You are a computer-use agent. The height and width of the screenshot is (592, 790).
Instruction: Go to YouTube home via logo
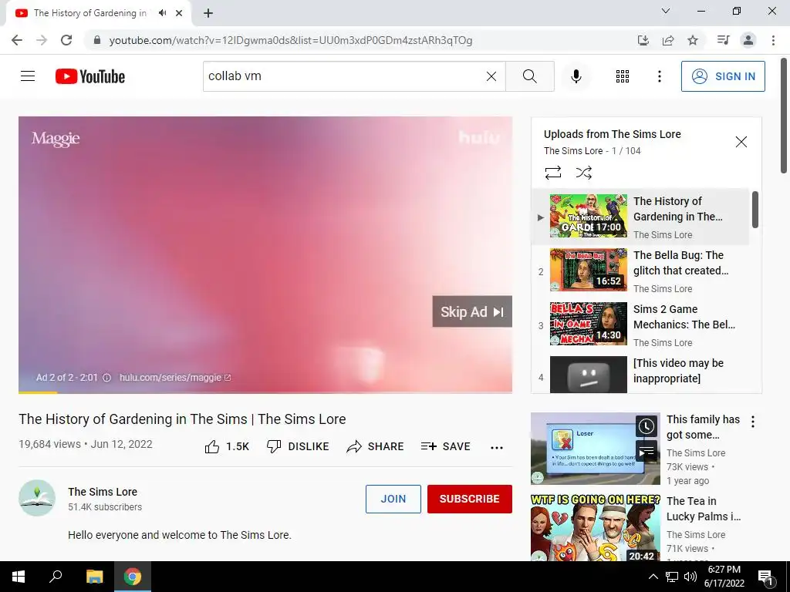[90, 76]
